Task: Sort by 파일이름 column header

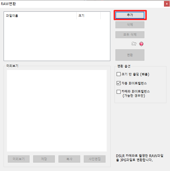Action: pos(40,16)
